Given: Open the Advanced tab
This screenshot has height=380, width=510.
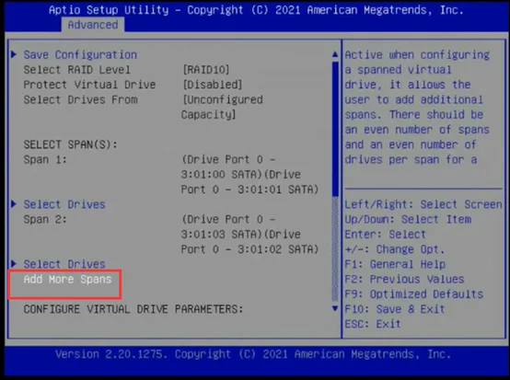Looking at the screenshot, I should click(93, 25).
